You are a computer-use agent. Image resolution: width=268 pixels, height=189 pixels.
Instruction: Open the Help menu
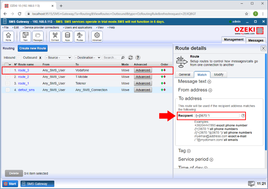pos(112,27)
